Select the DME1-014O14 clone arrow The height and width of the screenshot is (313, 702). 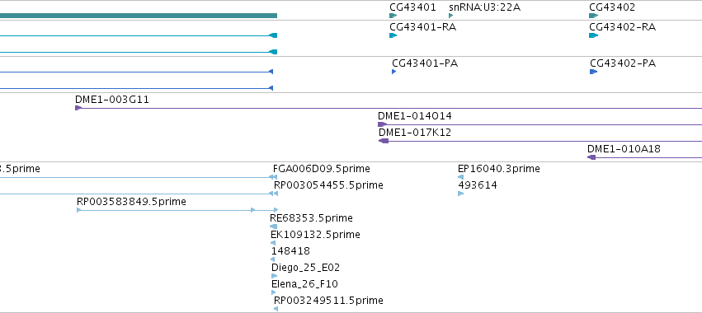382,124
